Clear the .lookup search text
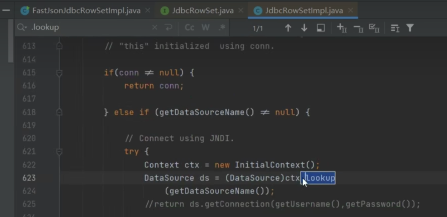This screenshot has width=447, height=217. click(154, 28)
